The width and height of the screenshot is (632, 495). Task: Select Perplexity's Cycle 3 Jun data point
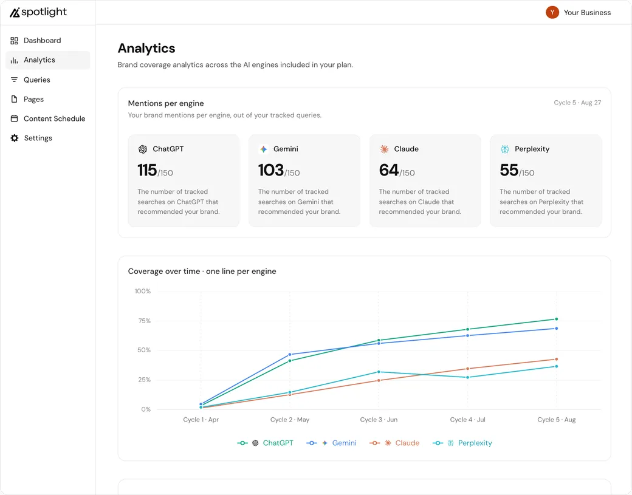coord(379,372)
